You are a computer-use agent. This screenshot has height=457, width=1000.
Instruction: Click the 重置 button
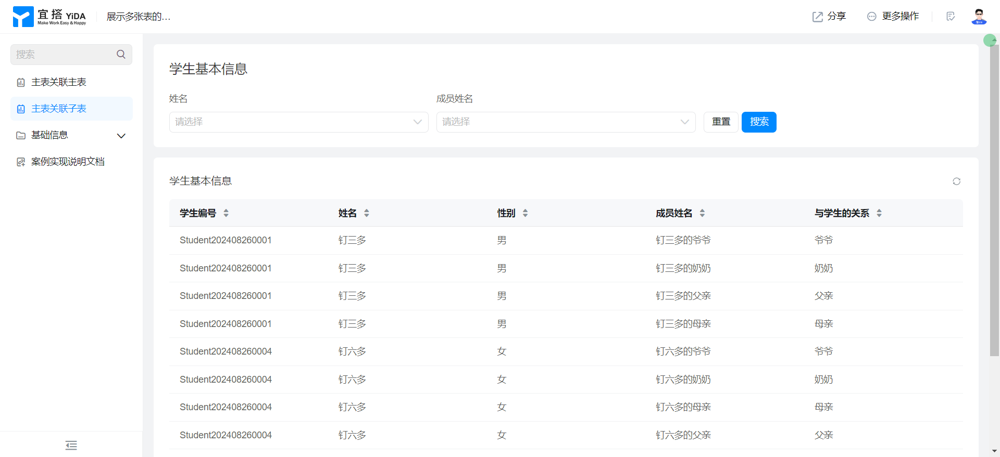click(x=721, y=122)
